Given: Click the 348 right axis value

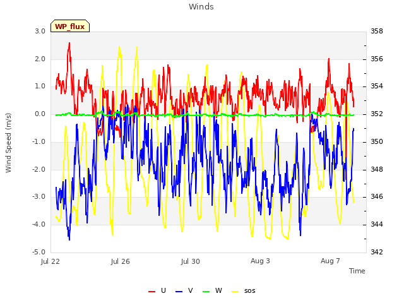Looking at the screenshot, I should click(x=377, y=169).
